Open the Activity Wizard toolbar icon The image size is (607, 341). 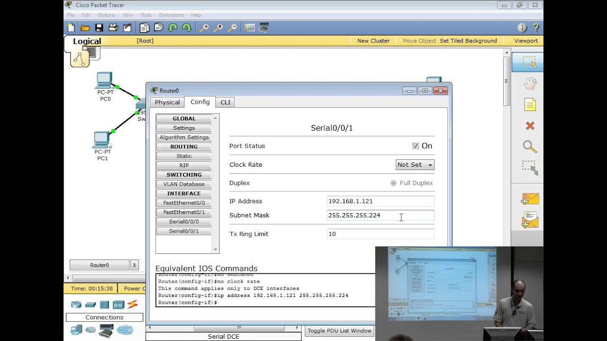(x=127, y=28)
